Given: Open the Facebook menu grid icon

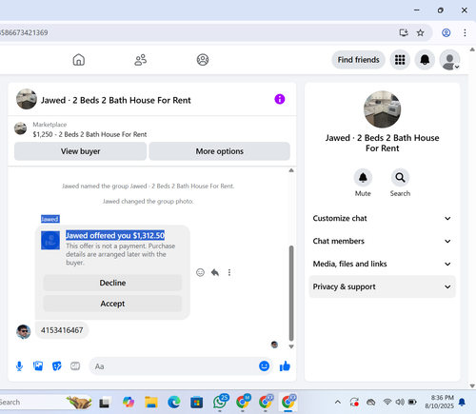Looking at the screenshot, I should pos(400,60).
